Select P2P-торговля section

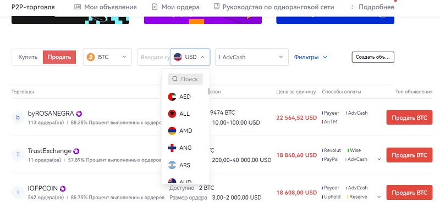tap(33, 7)
